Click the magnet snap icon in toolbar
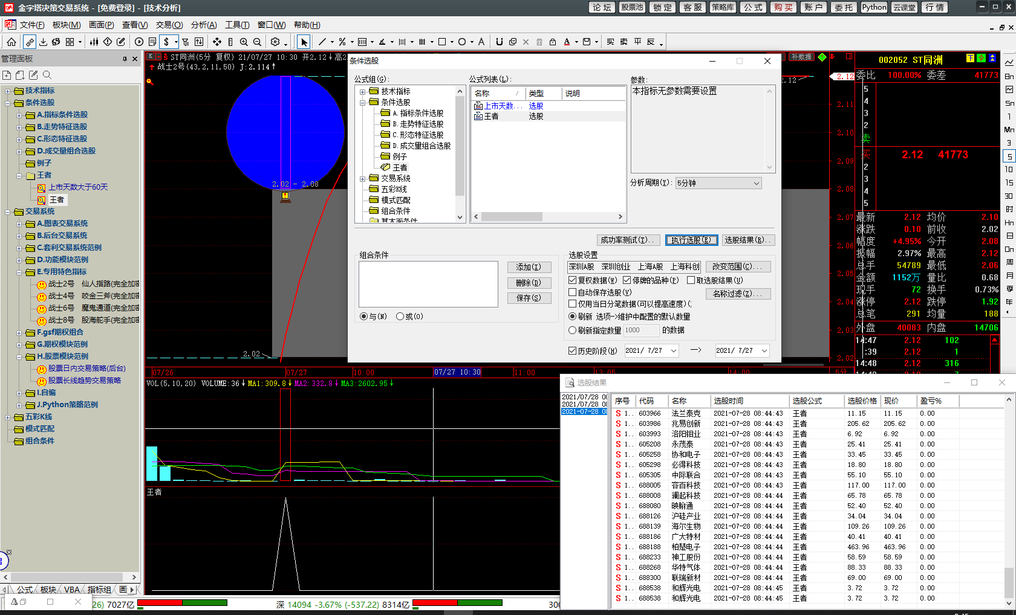Image resolution: width=1016 pixels, height=615 pixels. 500,42
